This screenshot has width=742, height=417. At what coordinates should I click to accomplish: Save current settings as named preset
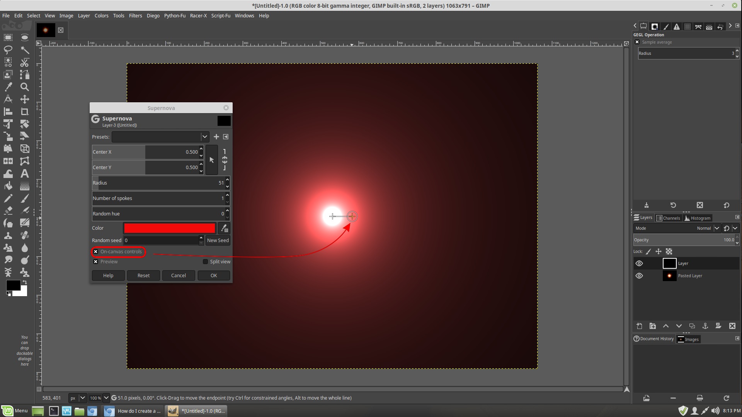click(x=216, y=137)
